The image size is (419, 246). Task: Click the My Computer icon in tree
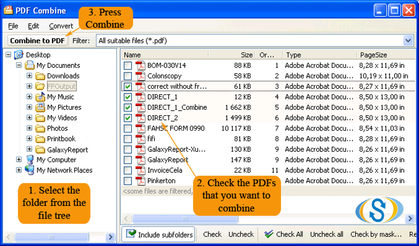coord(30,160)
